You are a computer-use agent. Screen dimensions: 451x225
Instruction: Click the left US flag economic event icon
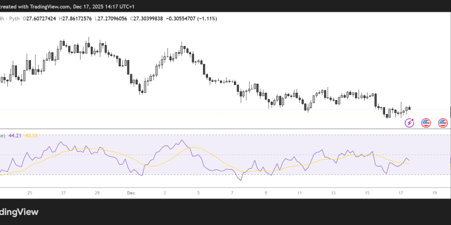click(426, 123)
